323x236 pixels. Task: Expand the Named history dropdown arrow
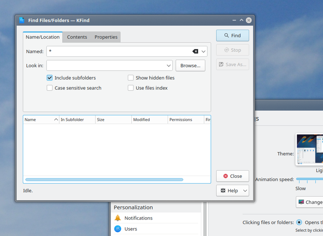pyautogui.click(x=204, y=52)
